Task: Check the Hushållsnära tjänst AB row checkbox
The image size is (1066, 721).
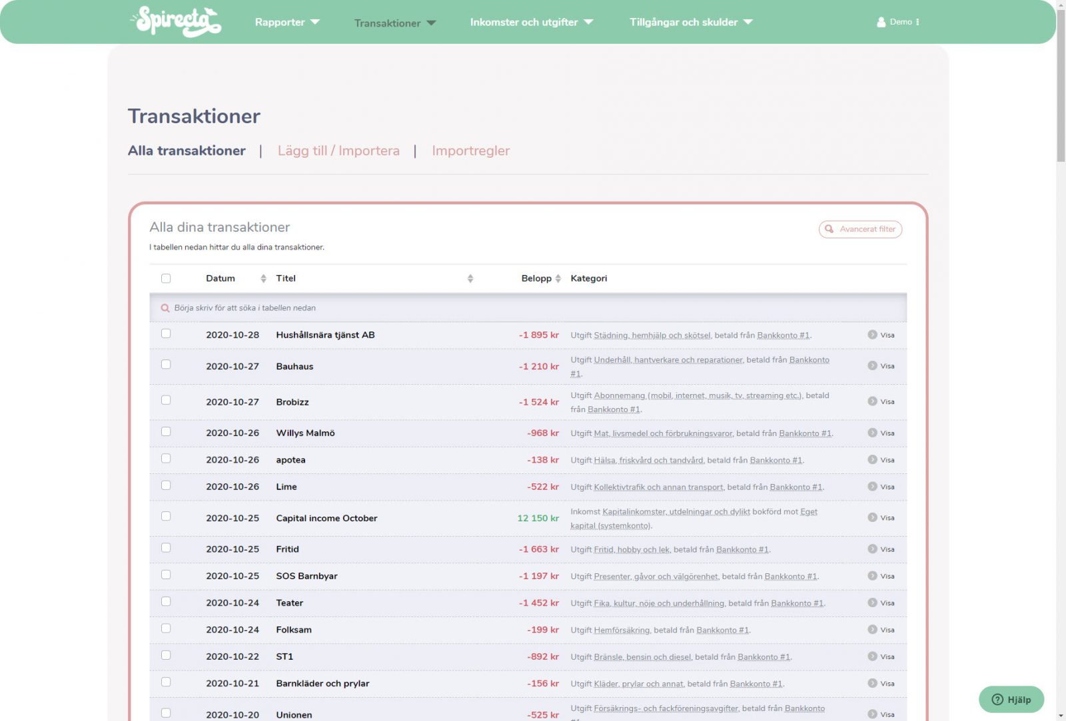Action: (x=166, y=334)
